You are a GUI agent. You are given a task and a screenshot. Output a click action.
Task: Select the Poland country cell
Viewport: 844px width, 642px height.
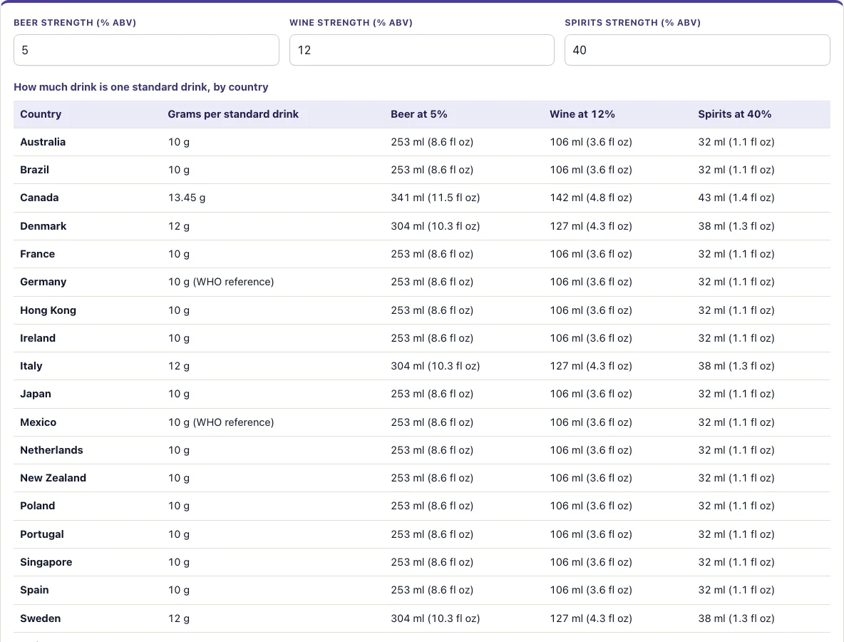point(38,506)
